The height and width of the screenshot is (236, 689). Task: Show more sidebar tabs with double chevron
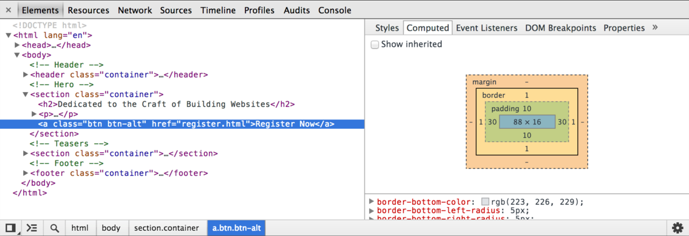(654, 27)
